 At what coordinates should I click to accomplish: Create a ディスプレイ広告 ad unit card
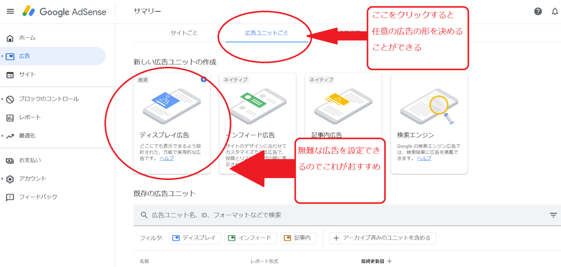(172, 123)
